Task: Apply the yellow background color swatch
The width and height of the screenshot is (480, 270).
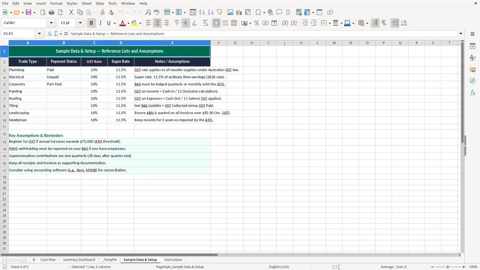Action: (134, 23)
